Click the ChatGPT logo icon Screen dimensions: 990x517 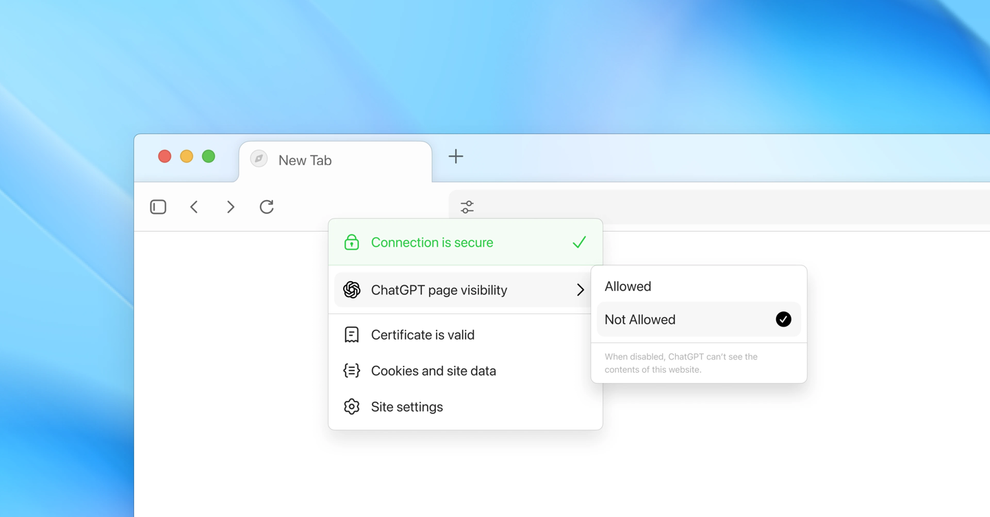pyautogui.click(x=351, y=289)
